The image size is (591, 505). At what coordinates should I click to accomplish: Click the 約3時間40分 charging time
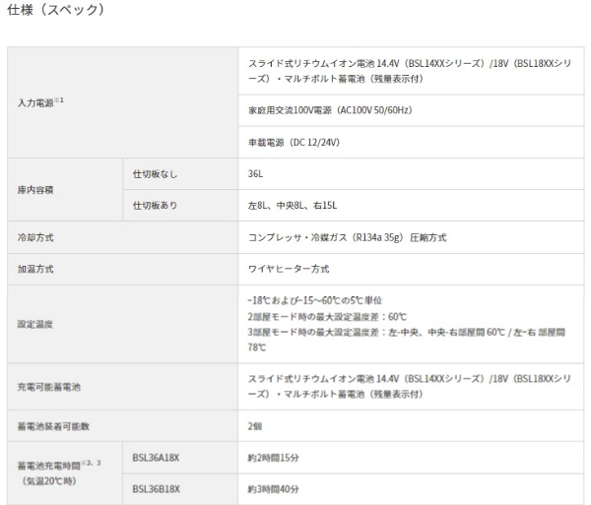pyautogui.click(x=273, y=489)
